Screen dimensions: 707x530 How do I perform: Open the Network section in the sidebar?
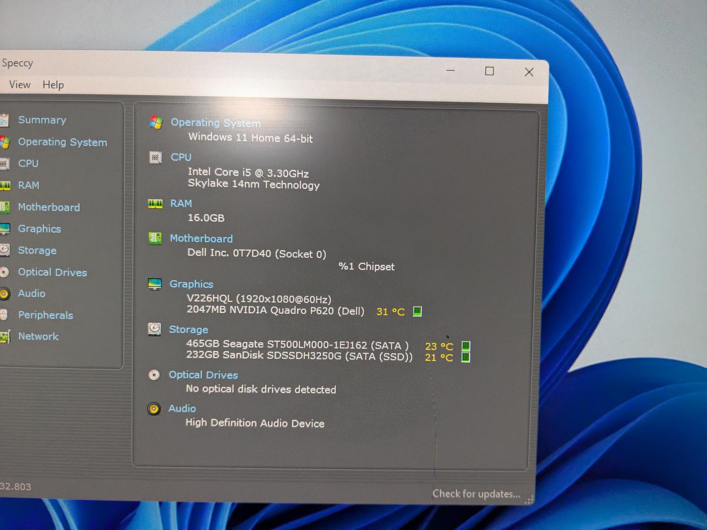click(x=38, y=336)
